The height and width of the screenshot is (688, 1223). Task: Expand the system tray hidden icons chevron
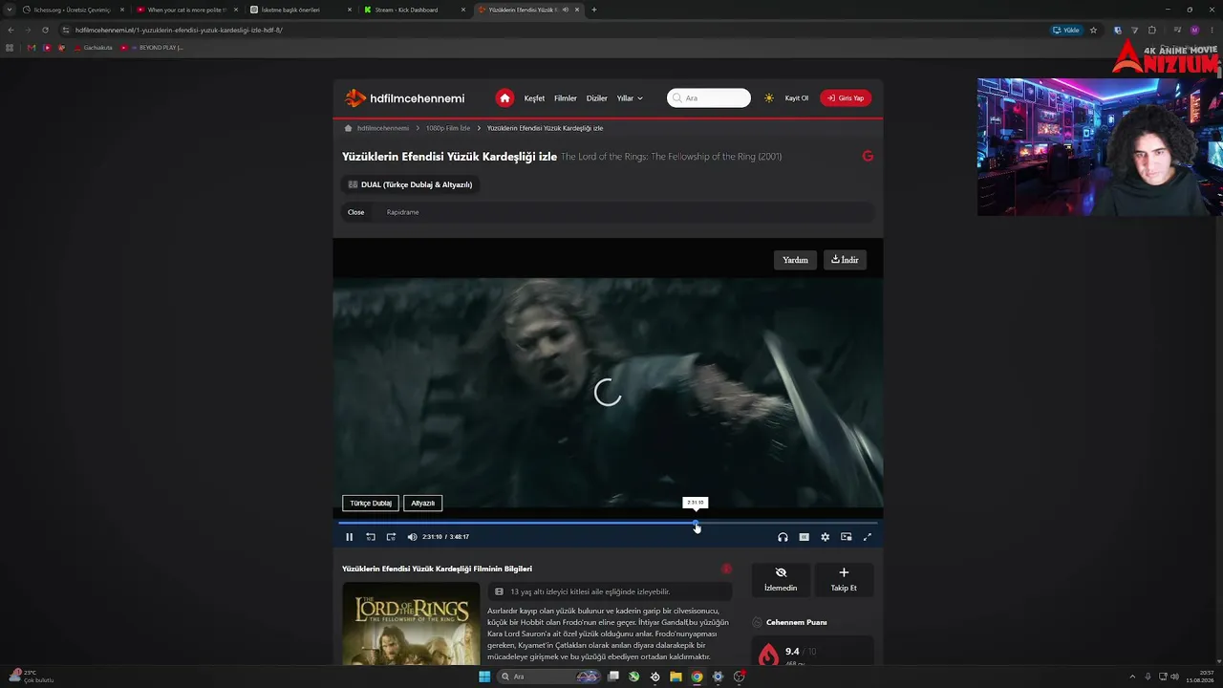coord(1132,677)
